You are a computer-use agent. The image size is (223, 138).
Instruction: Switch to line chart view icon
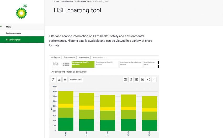click(59, 79)
